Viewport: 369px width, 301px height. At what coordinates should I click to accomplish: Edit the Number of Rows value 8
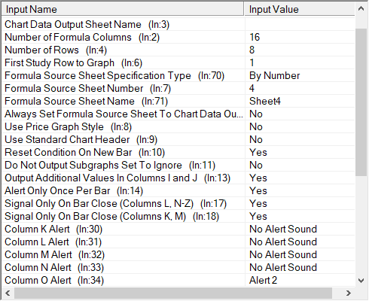coord(300,50)
